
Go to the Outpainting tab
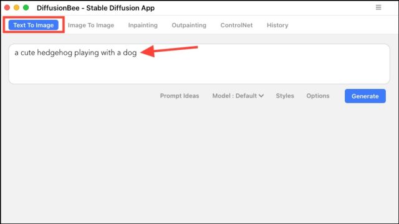coord(189,25)
